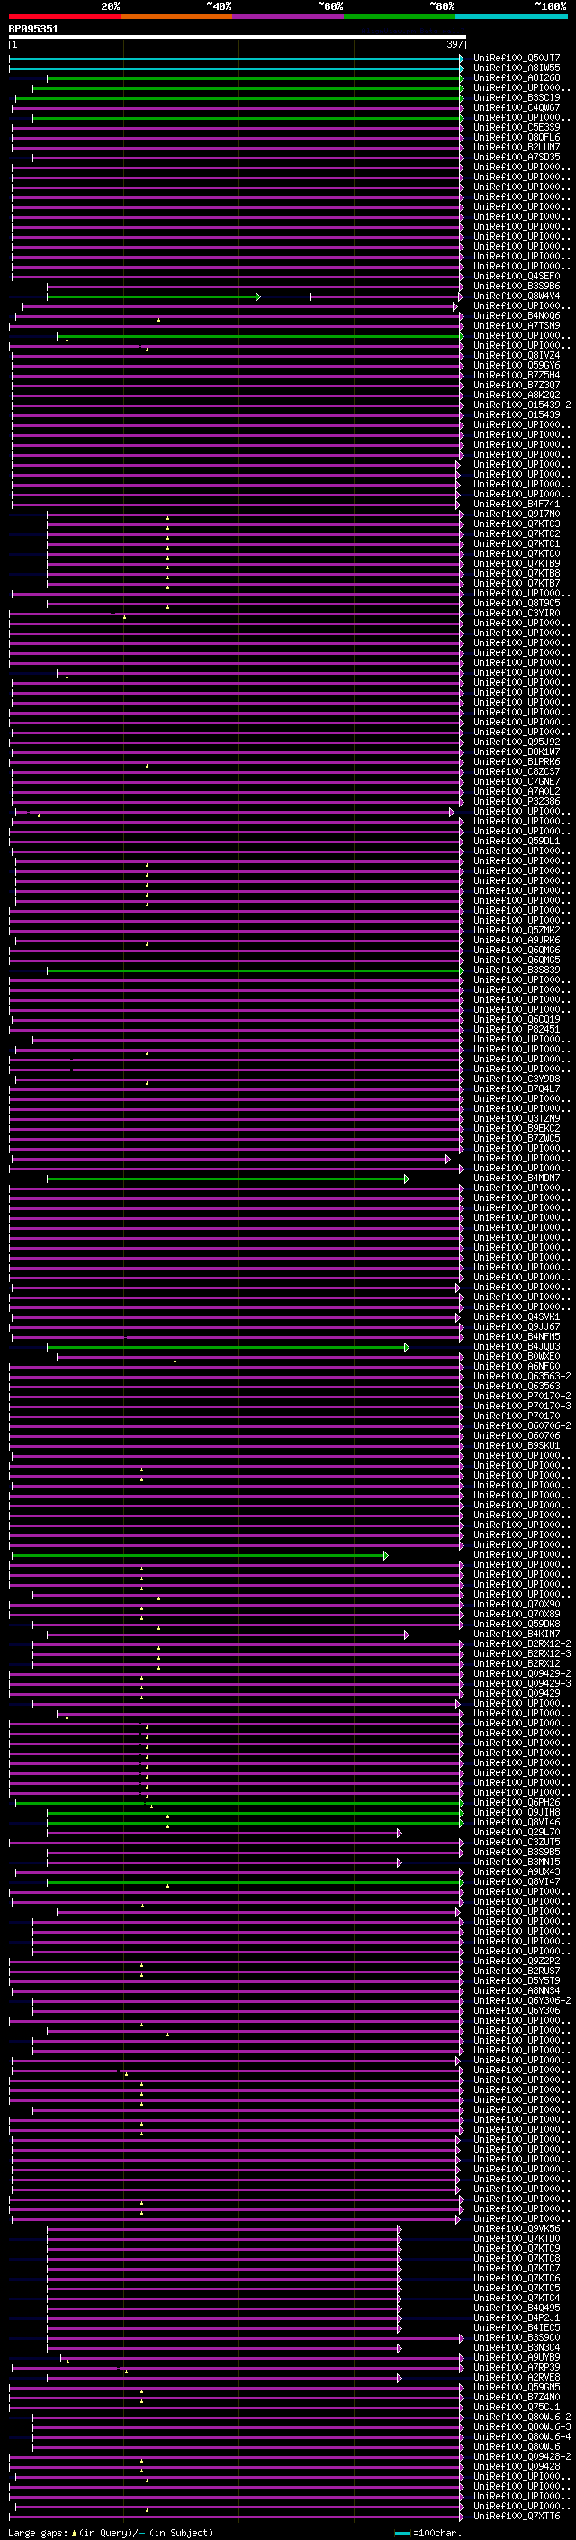Open UniRef100_B7Z3Q7 entry

pyautogui.click(x=517, y=386)
